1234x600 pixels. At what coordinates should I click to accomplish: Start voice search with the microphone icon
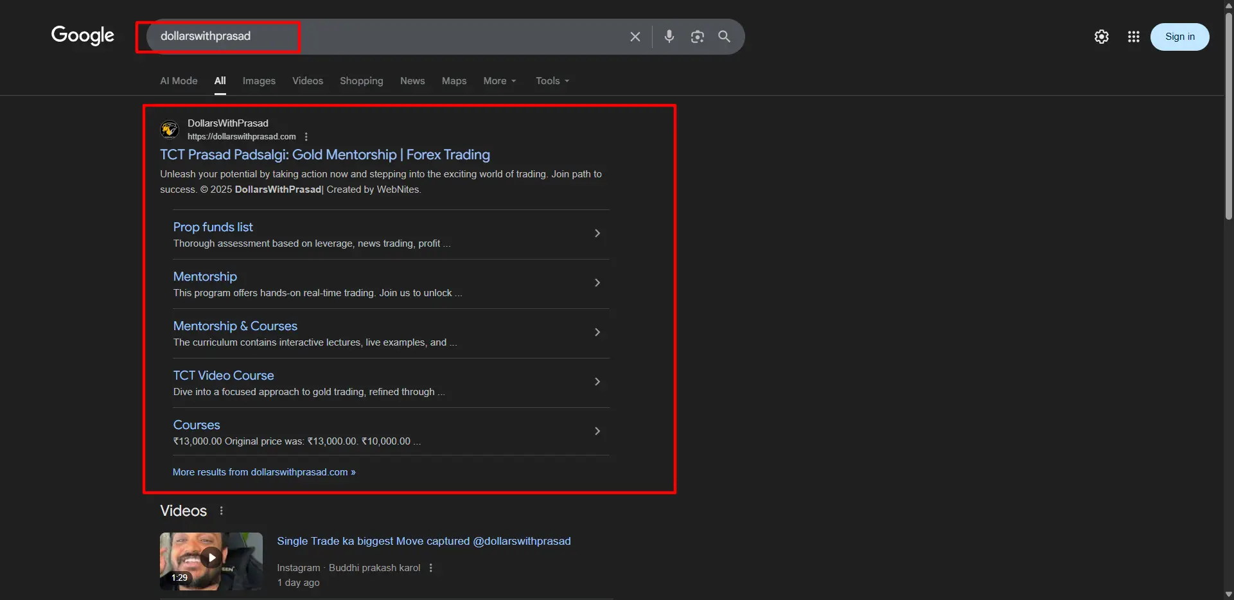[670, 37]
